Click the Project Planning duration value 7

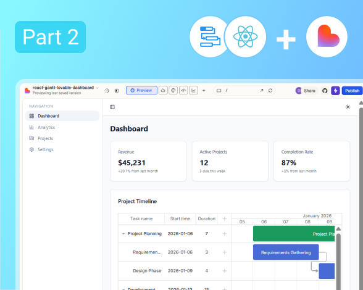click(206, 234)
